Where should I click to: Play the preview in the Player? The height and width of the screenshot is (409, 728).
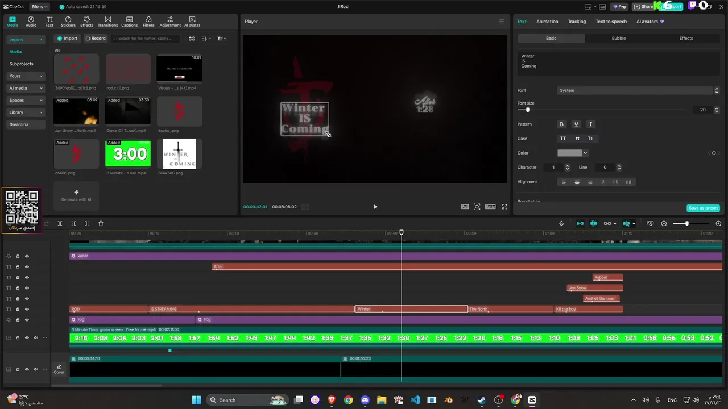coord(375,207)
